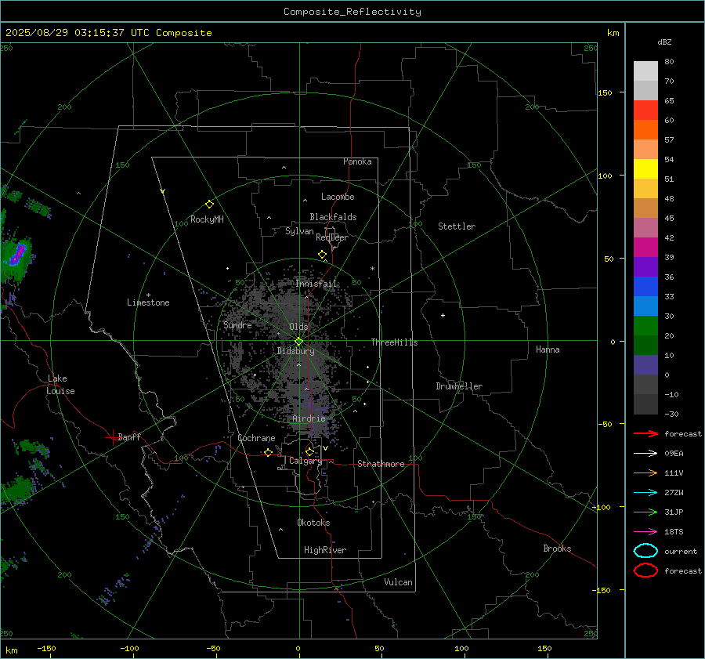Select the 33 dBZ blue color swatch

(645, 286)
